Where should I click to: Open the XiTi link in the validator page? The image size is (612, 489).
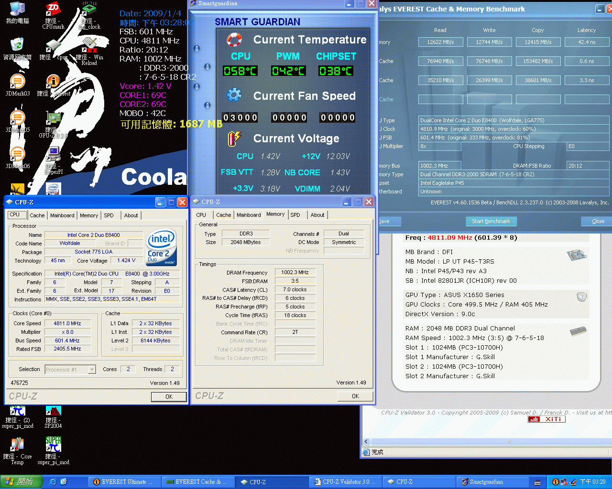pos(546,419)
